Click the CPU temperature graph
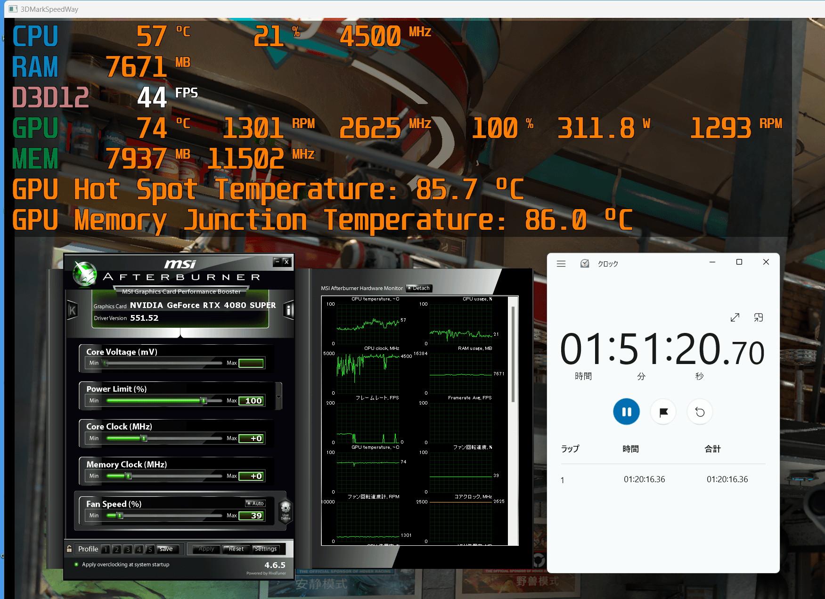 point(368,324)
